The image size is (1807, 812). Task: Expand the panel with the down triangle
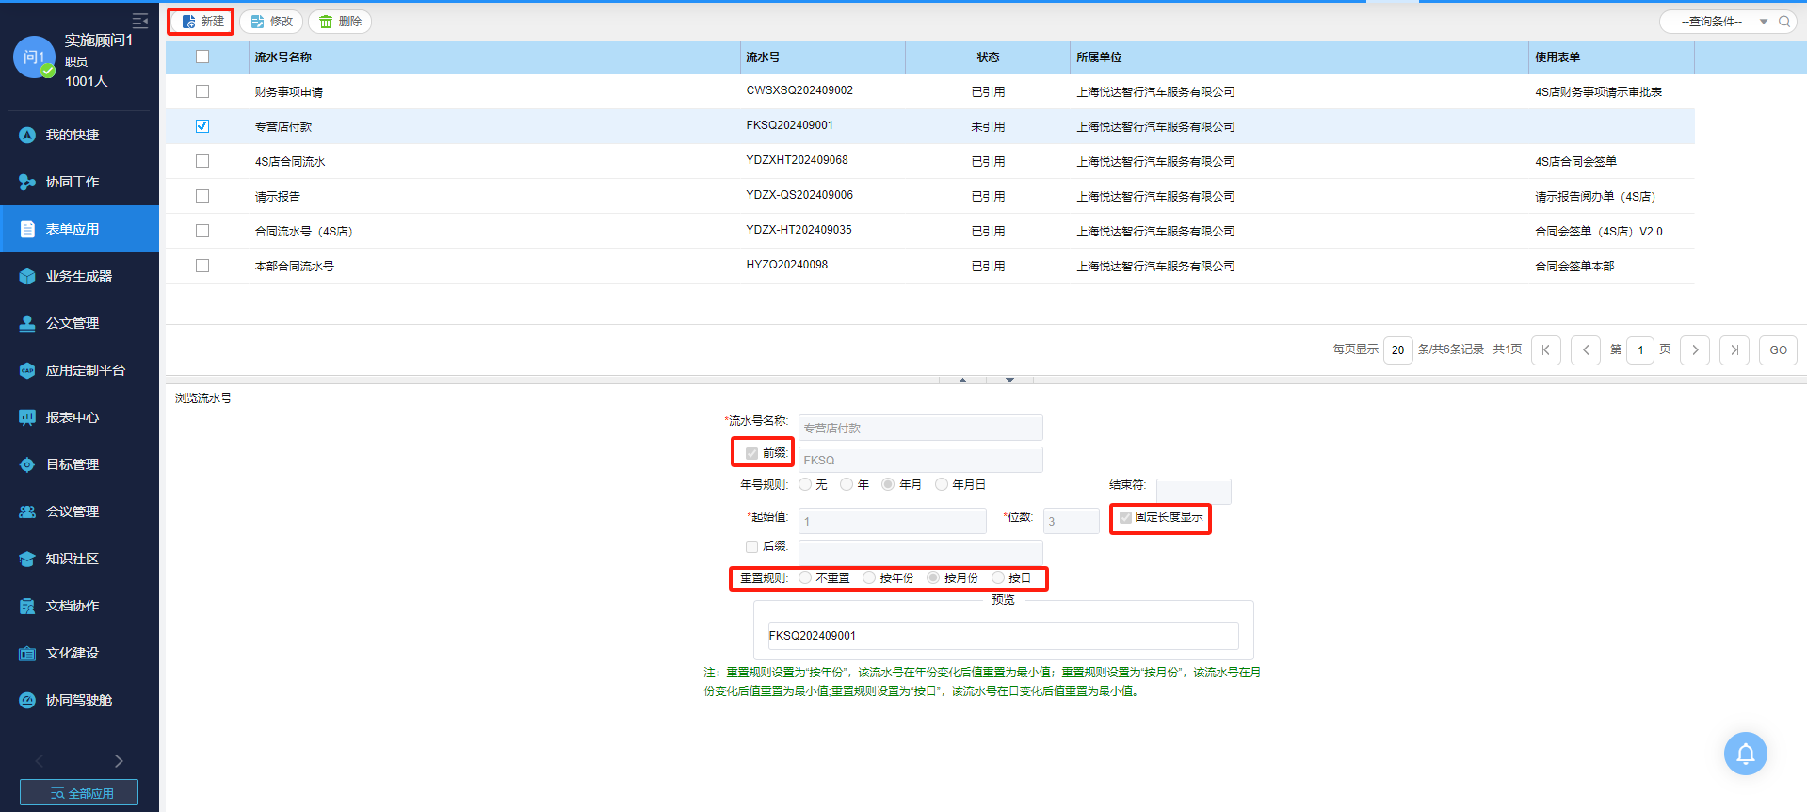point(1009,380)
